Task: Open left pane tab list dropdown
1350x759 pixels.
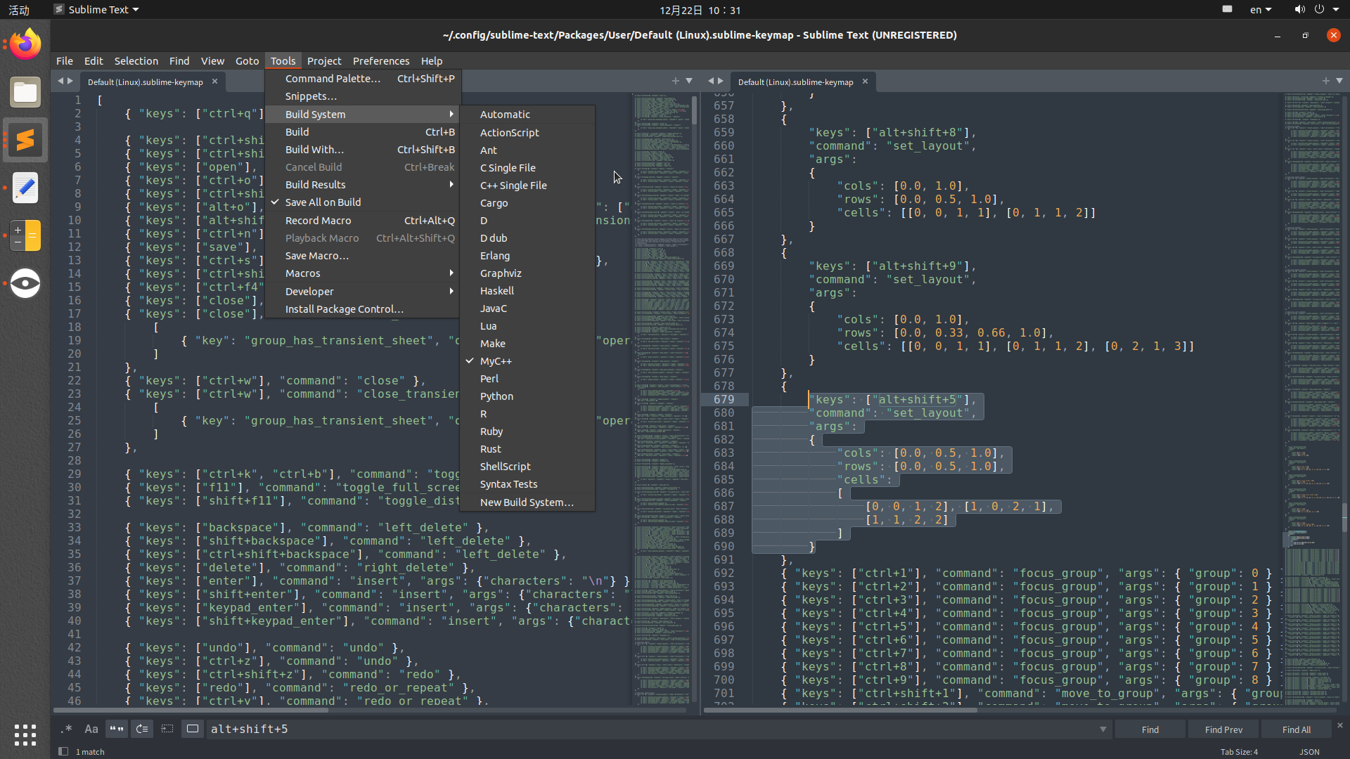Action: click(689, 81)
